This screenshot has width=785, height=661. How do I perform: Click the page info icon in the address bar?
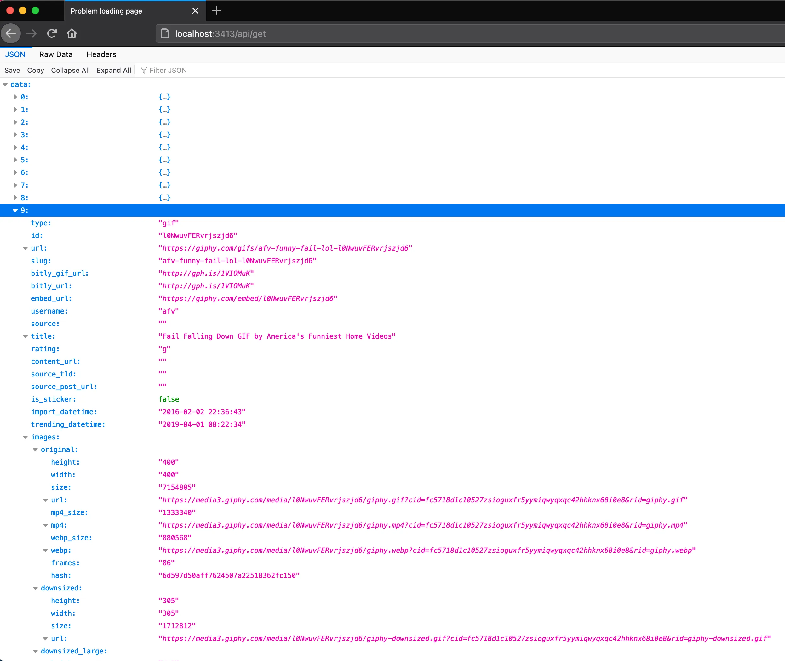(x=165, y=34)
